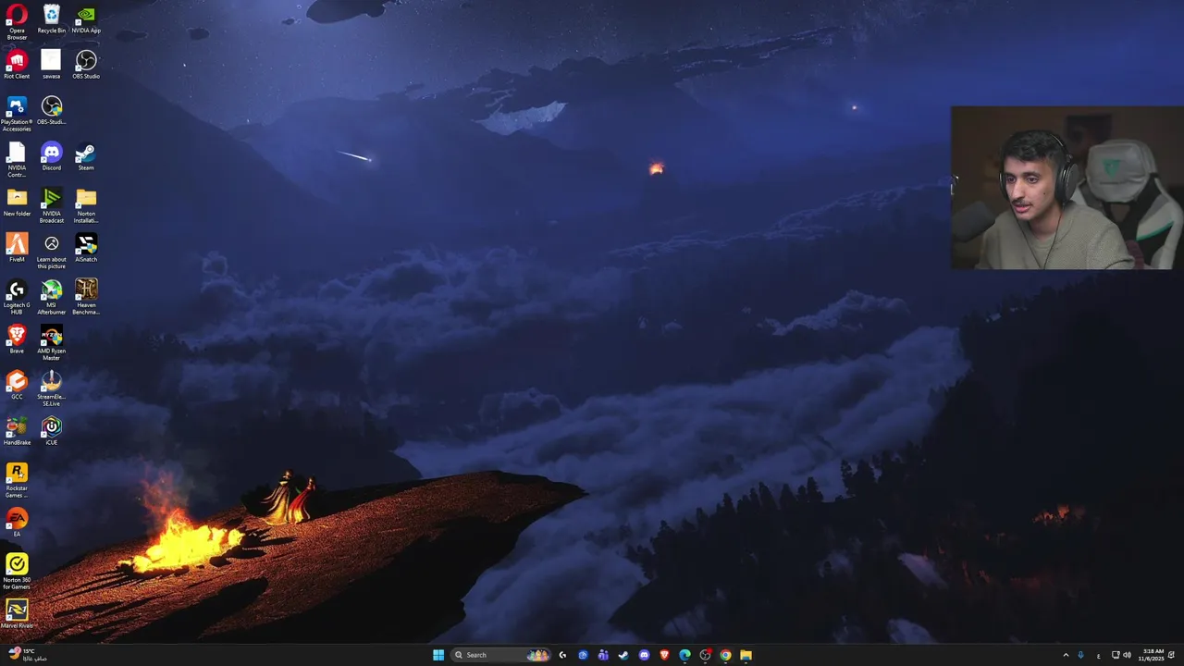This screenshot has width=1184, height=666.
Task: Open Google Chrome from taskbar
Action: point(725,655)
